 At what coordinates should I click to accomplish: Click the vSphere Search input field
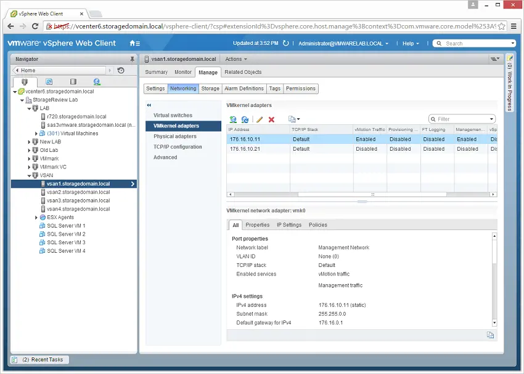coord(473,44)
